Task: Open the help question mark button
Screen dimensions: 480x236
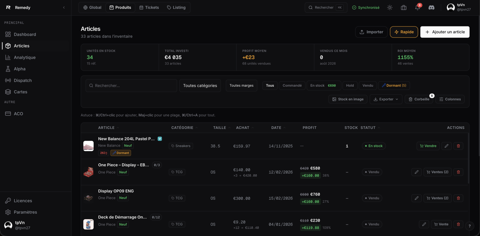Action: click(x=470, y=226)
